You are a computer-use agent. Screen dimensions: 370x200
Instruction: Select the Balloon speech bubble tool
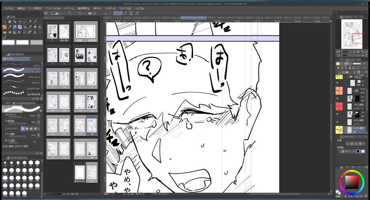tap(40, 32)
